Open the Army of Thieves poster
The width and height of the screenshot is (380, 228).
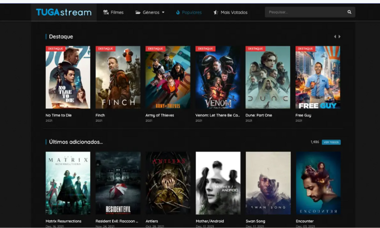coord(168,78)
